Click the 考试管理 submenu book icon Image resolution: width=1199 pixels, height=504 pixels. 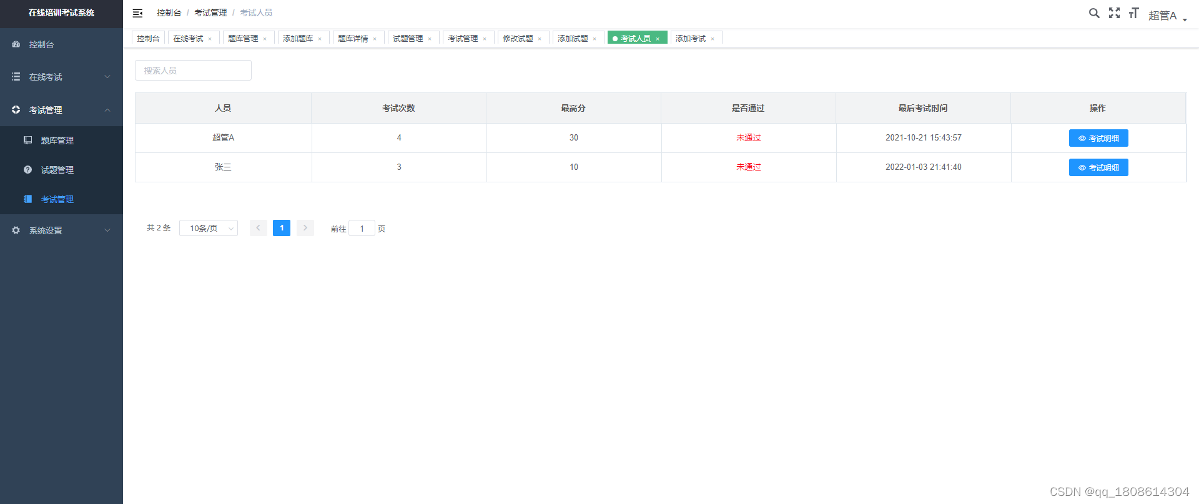[28, 199]
